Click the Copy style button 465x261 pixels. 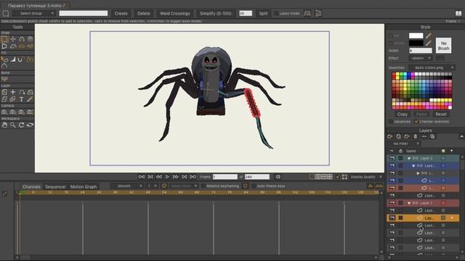403,115
